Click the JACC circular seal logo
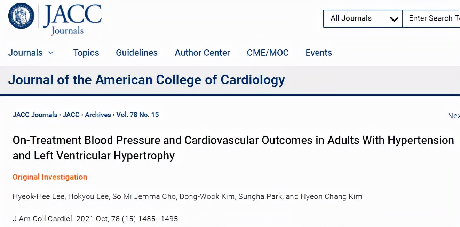Screen dimensions: 460x227 pos(22,17)
